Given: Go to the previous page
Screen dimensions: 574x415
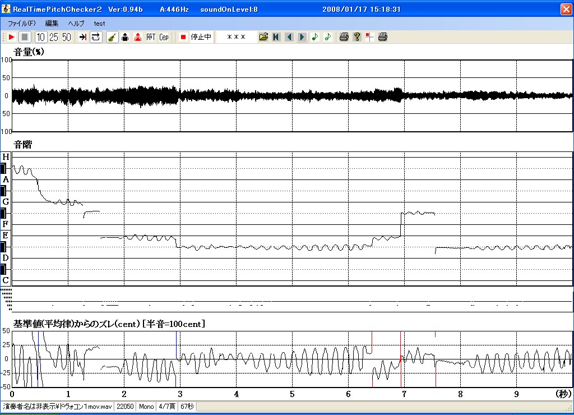Looking at the screenshot, I should point(289,37).
